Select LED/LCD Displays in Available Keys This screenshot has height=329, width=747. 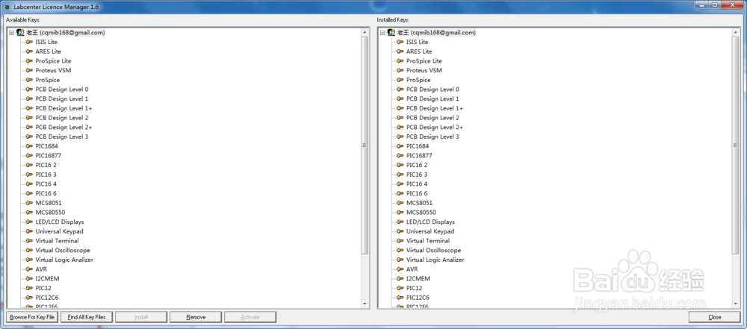[60, 222]
